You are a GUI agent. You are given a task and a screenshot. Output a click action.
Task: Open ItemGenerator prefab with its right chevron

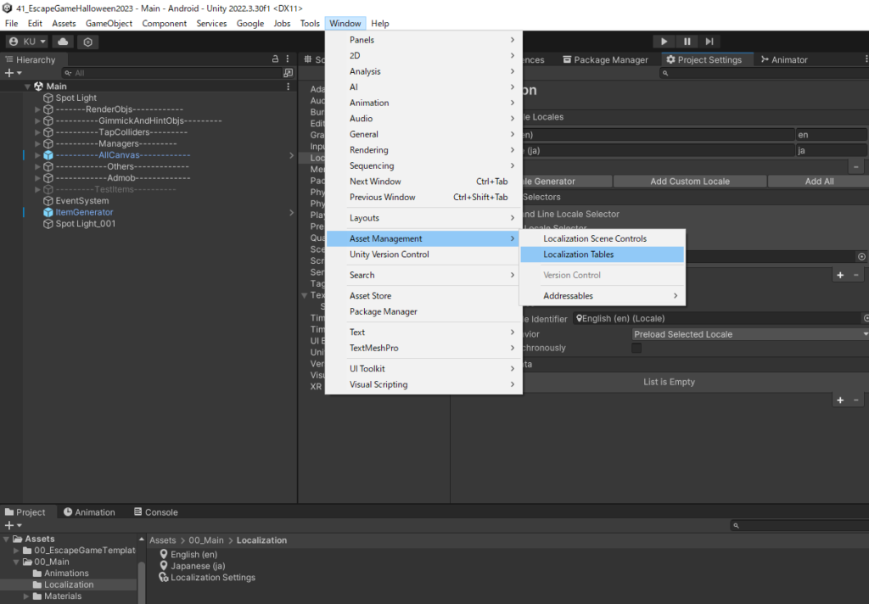pyautogui.click(x=292, y=212)
